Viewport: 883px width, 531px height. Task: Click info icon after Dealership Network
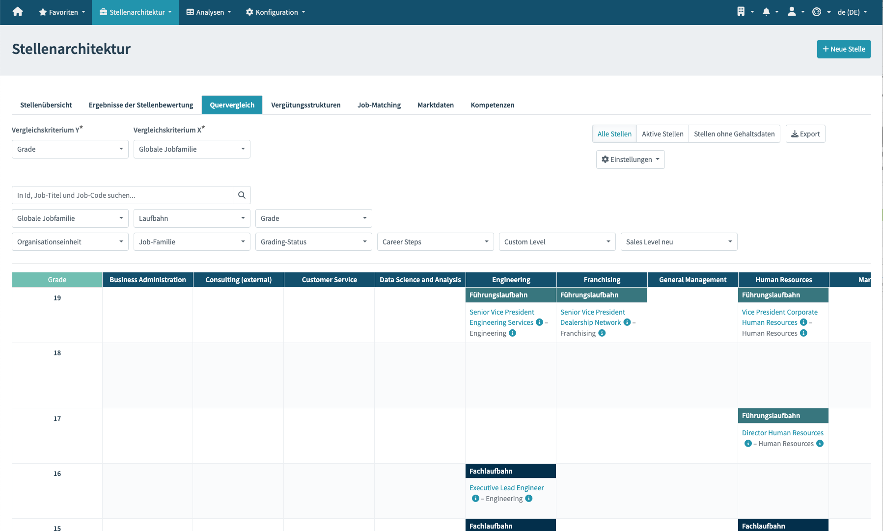click(627, 322)
